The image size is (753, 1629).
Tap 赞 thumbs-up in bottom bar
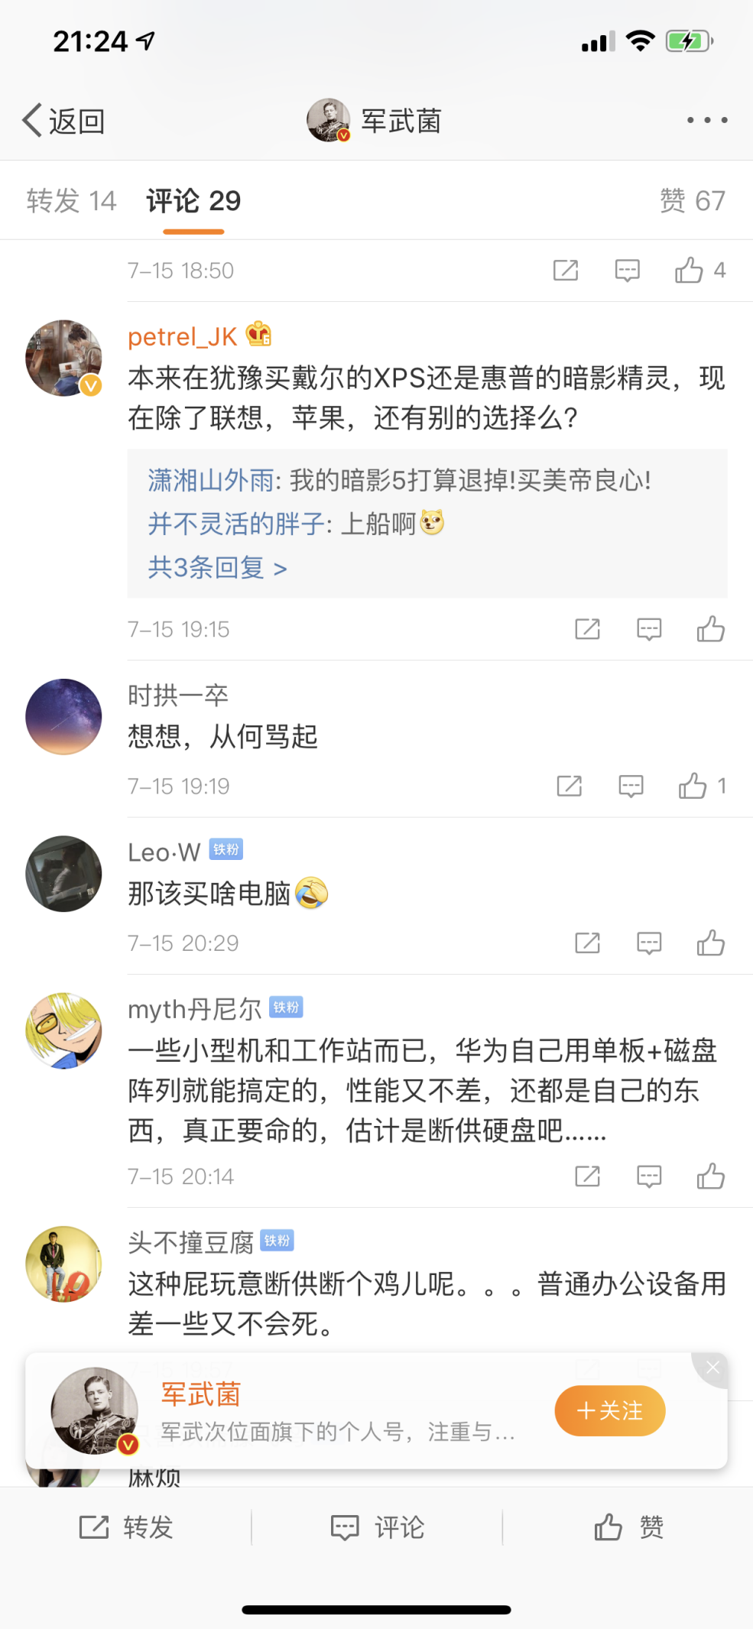(628, 1527)
